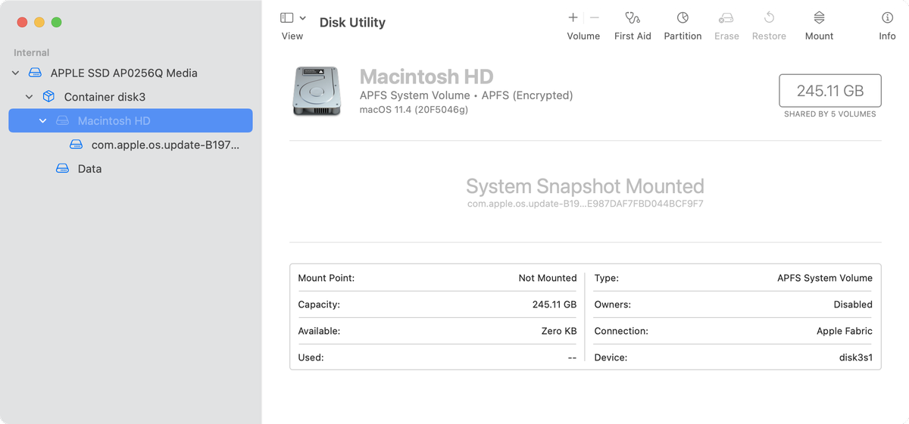Select APPLE SSD AP0256Q Media disk
Image resolution: width=909 pixels, height=424 pixels.
click(x=123, y=73)
